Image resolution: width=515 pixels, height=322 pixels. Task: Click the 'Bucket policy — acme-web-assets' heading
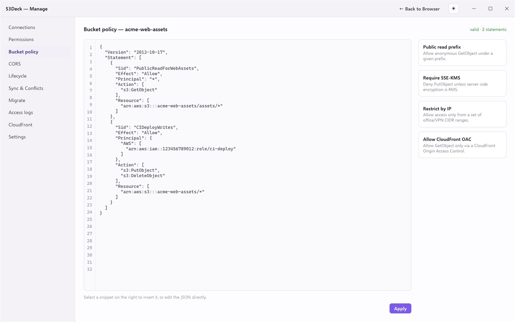126,29
